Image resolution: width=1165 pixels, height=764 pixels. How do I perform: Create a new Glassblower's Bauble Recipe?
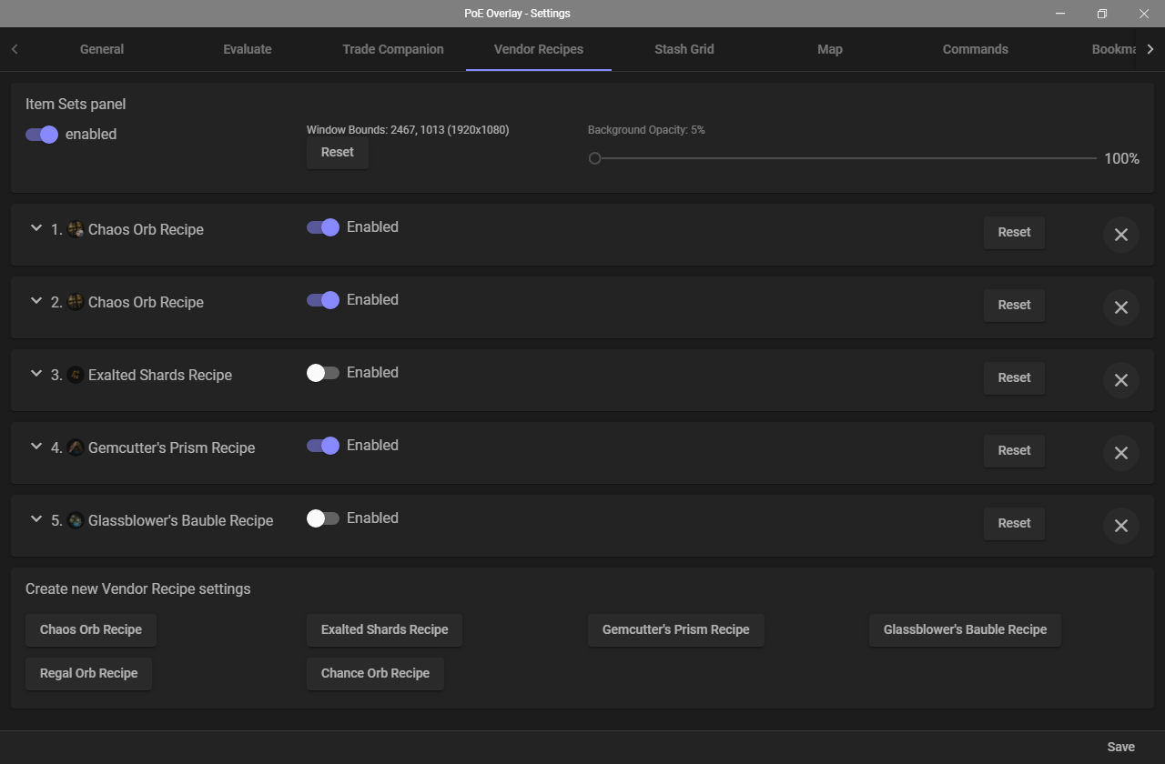[x=966, y=629]
